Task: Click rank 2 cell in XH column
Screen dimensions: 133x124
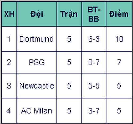Action: pyautogui.click(x=9, y=62)
